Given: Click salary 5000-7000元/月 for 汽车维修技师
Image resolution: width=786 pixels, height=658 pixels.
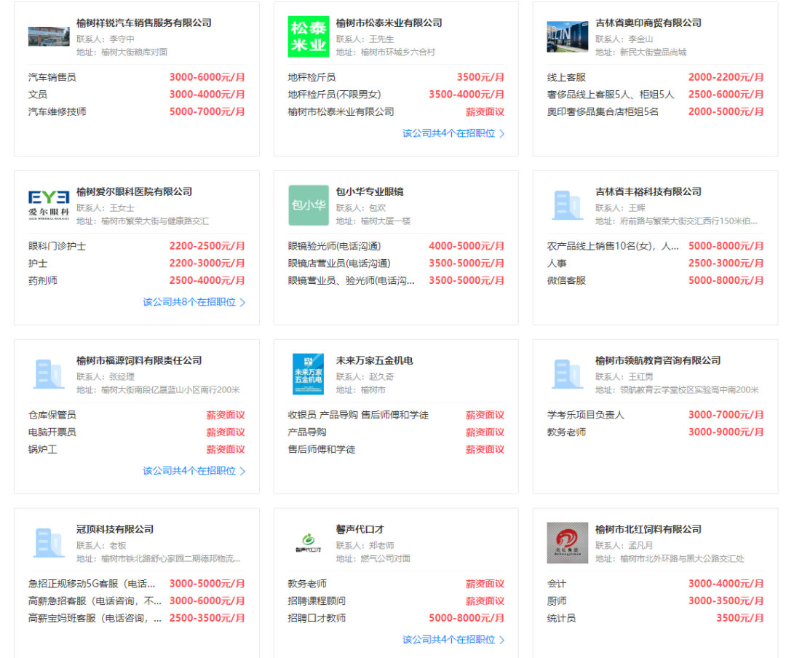Looking at the screenshot, I should point(207,111).
